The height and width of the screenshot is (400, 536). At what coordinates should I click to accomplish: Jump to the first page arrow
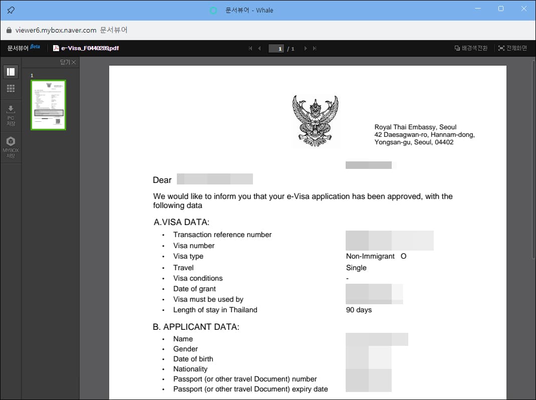click(250, 49)
